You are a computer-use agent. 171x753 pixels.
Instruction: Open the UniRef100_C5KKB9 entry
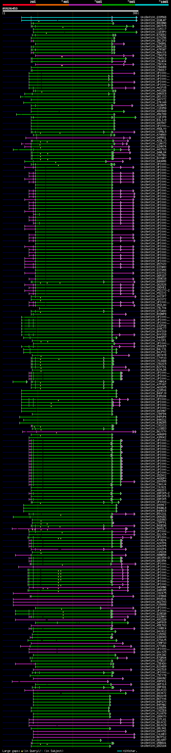point(153,67)
